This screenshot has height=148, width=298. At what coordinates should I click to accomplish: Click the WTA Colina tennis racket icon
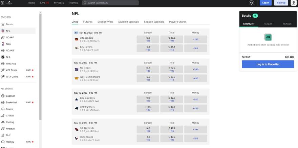pos(3,77)
